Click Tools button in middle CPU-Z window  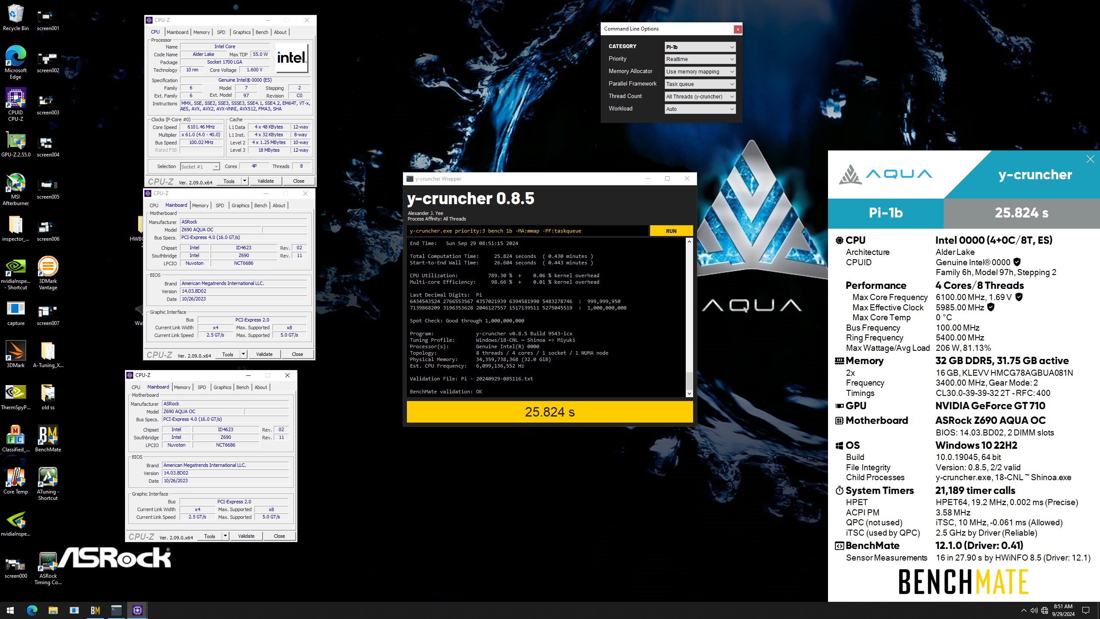tap(228, 354)
